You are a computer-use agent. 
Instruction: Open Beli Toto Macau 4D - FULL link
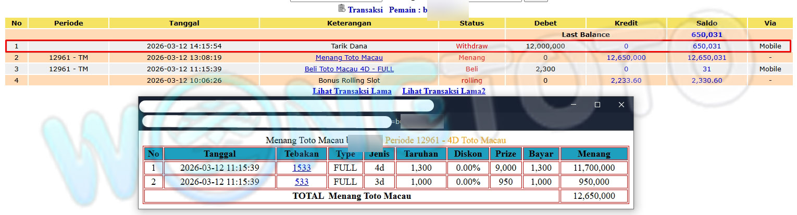tap(348, 69)
